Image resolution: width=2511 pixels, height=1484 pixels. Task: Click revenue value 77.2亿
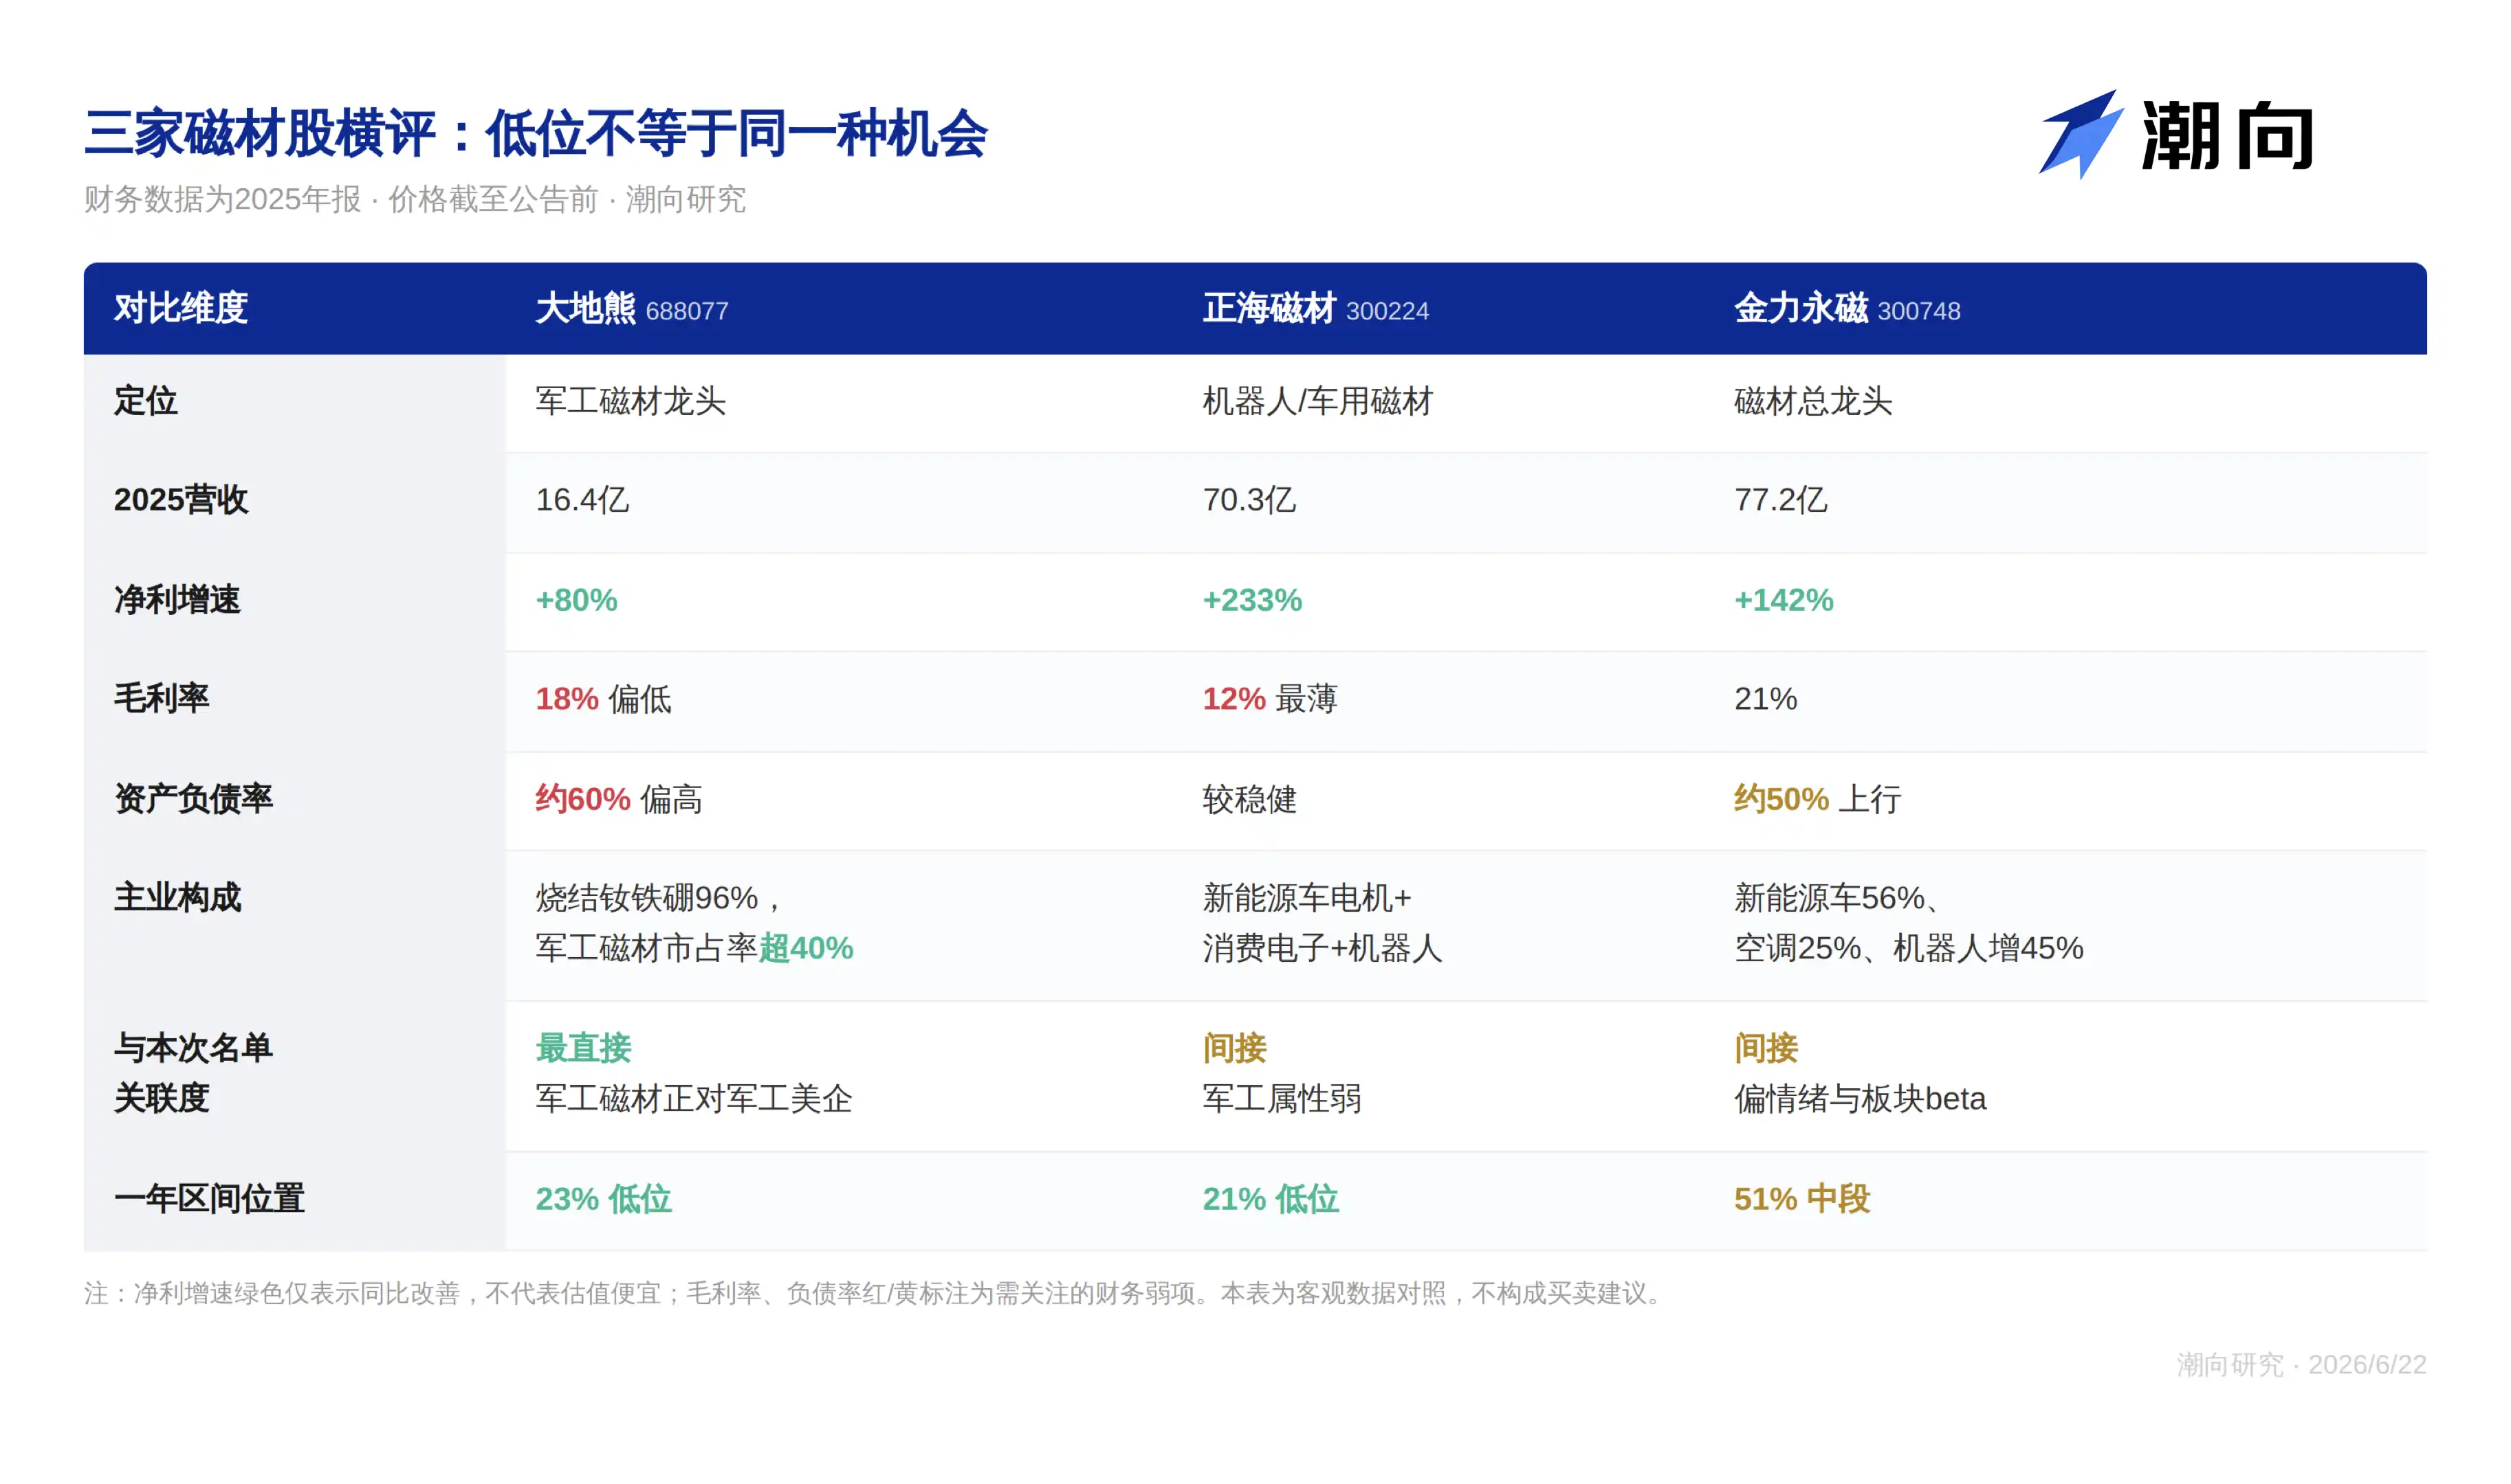click(x=1780, y=500)
